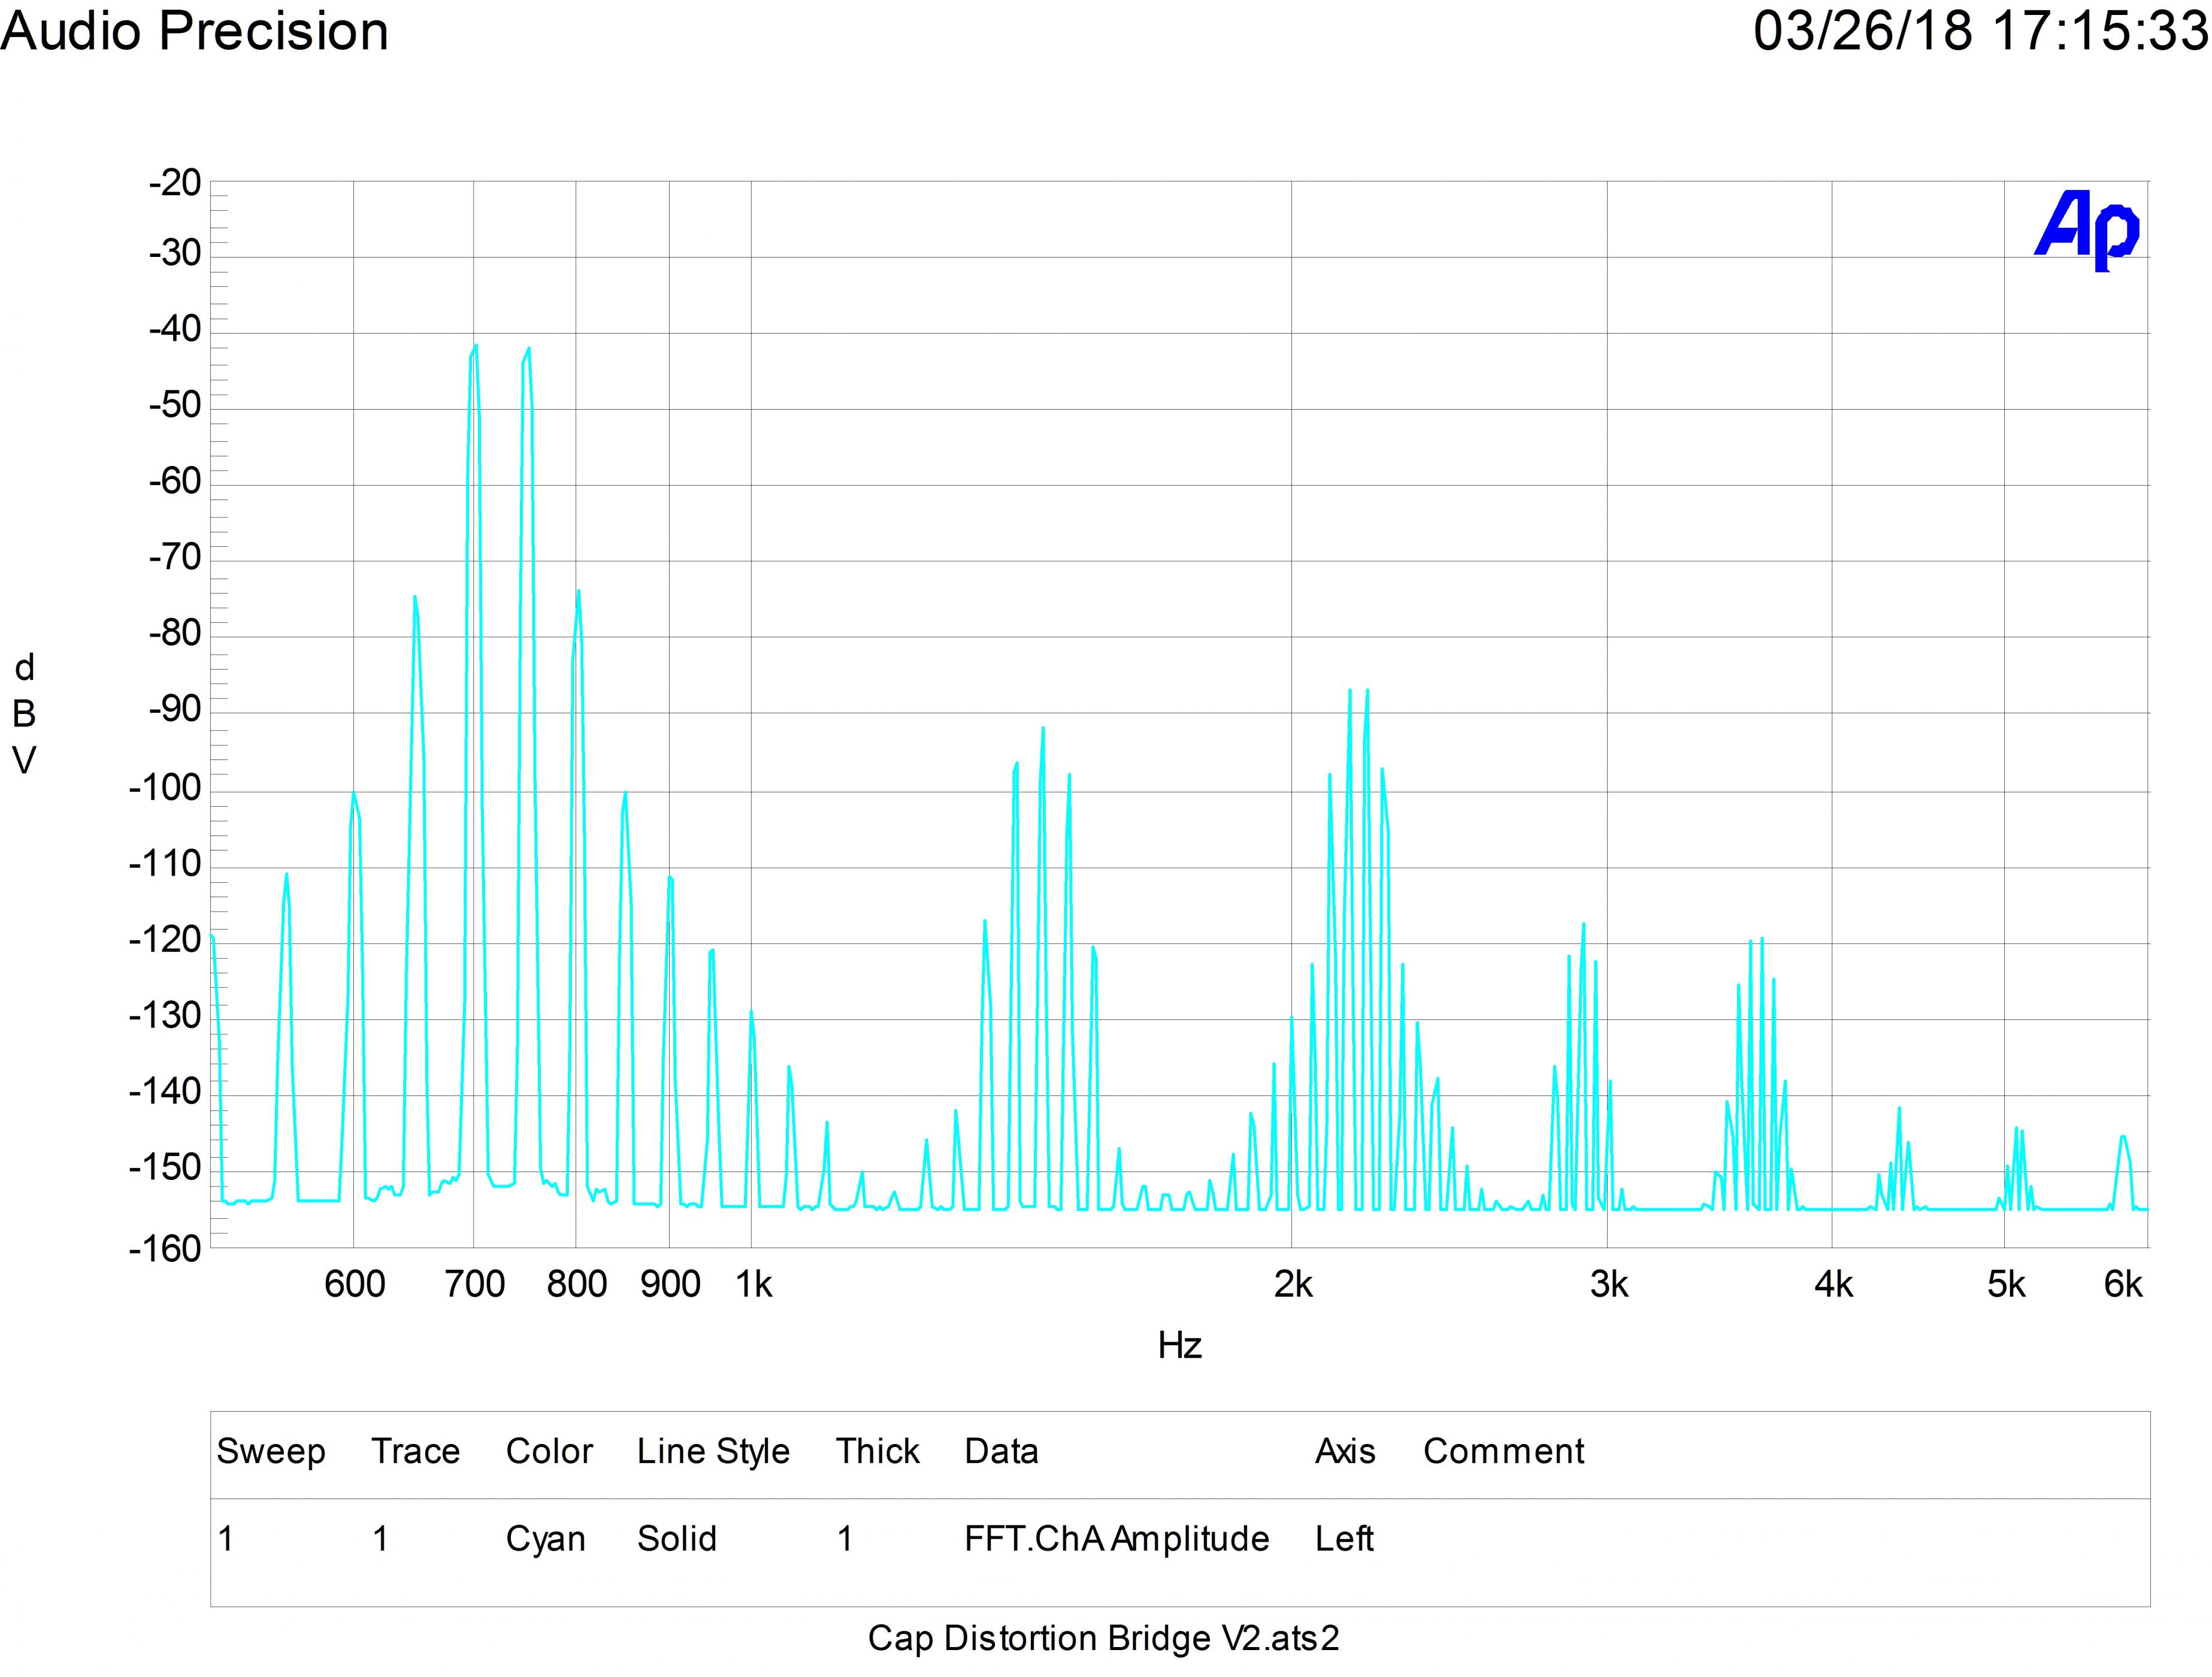Click the blue Ap logo
The height and width of the screenshot is (1677, 2212).
(x=2088, y=231)
